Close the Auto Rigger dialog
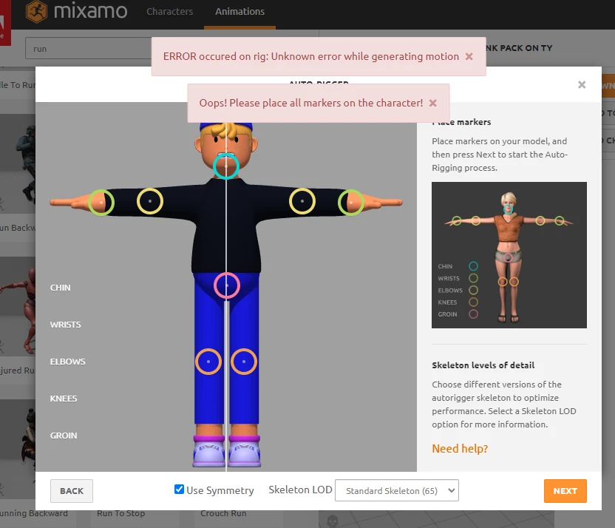Screen dimensions: 615x528 [x=582, y=85]
